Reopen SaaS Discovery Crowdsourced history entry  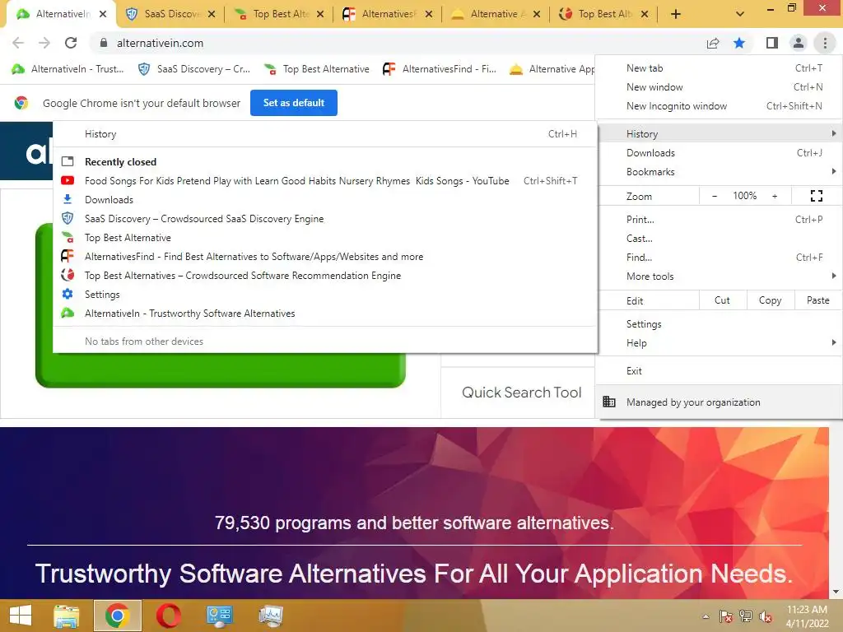point(325,219)
